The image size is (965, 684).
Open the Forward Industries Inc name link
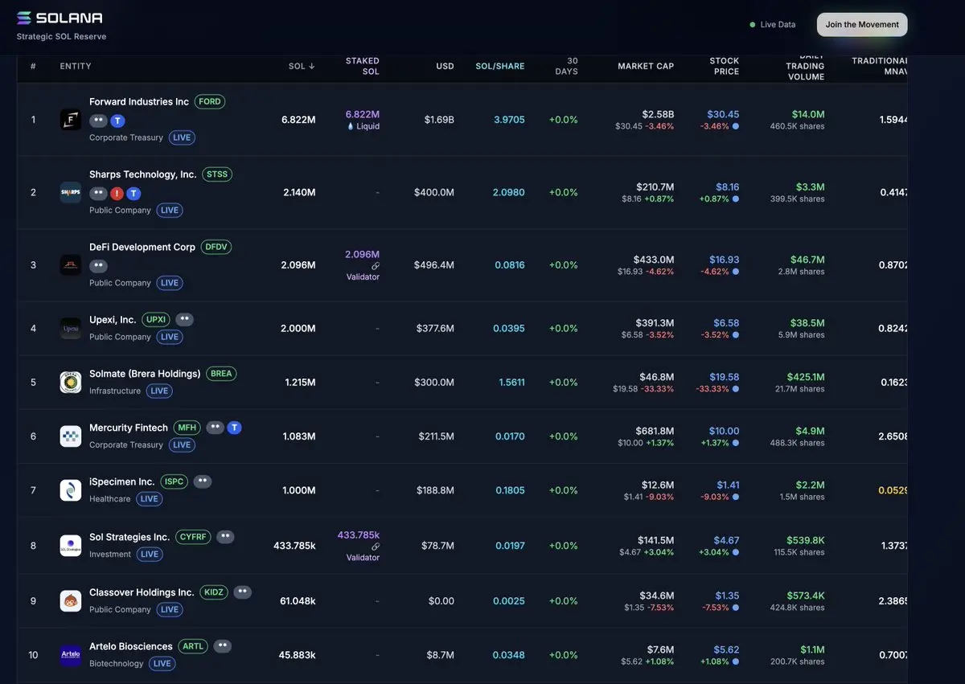139,102
